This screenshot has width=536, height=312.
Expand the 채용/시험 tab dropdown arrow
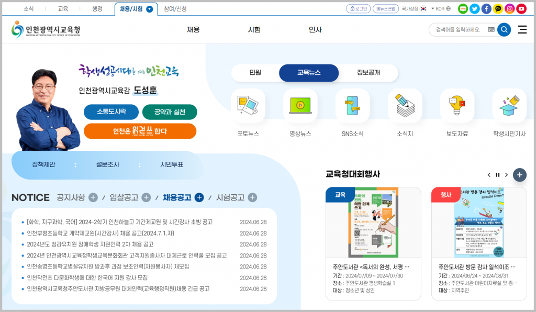(149, 9)
